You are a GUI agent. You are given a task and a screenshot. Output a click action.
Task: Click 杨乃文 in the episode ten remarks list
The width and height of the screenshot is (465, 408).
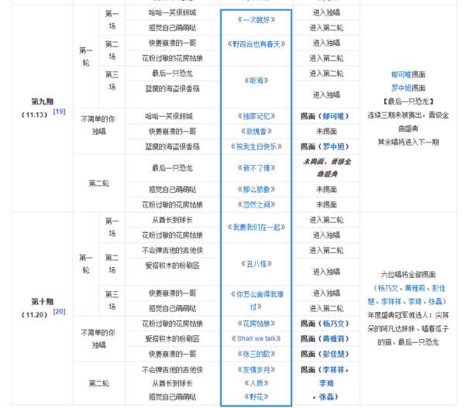pyautogui.click(x=387, y=288)
